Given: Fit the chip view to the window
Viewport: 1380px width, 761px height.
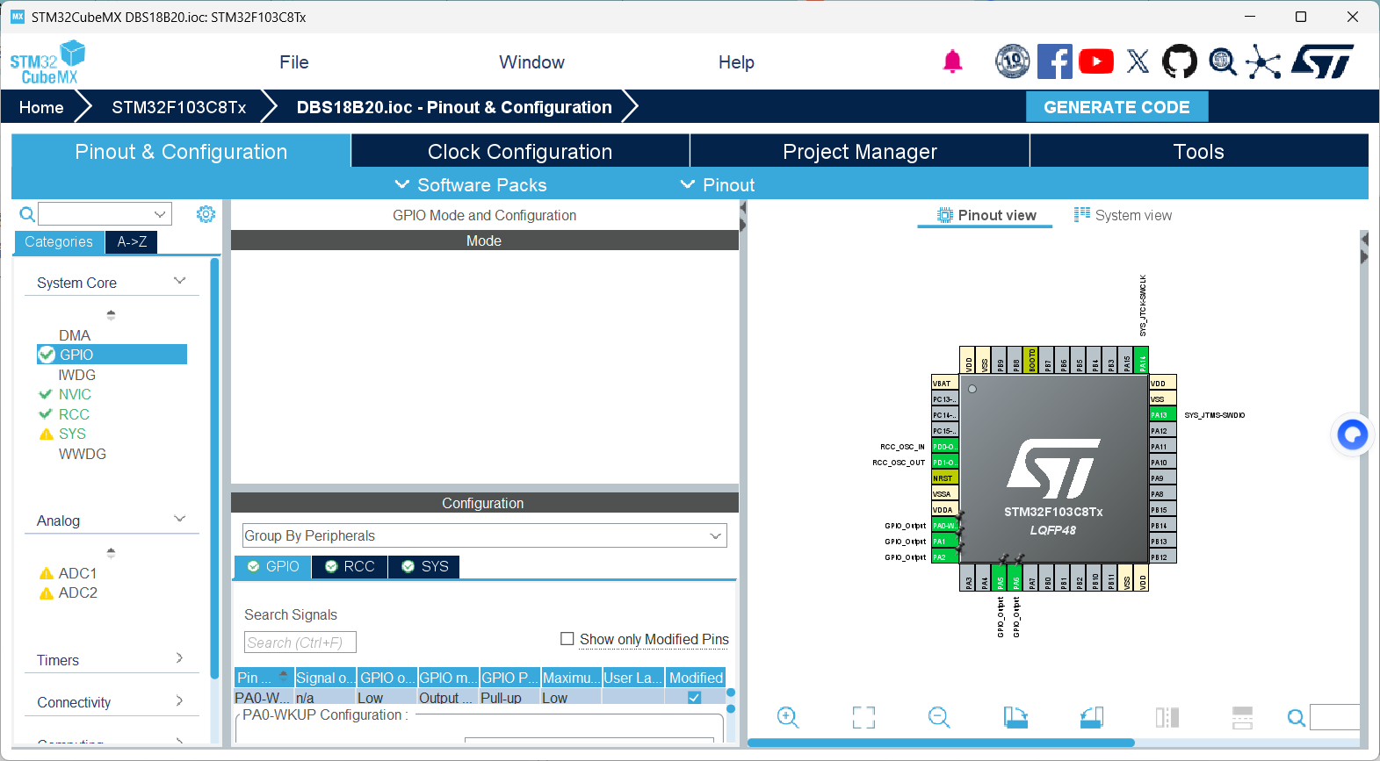Looking at the screenshot, I should tap(863, 717).
